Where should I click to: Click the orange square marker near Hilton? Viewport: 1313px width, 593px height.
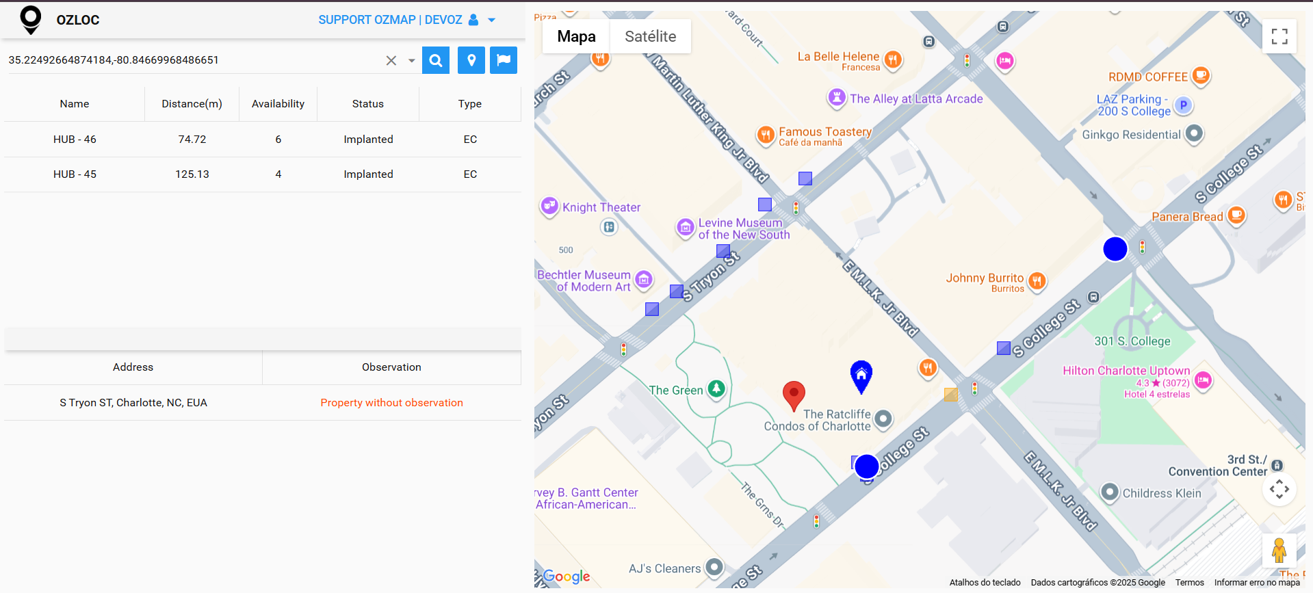[x=950, y=395]
